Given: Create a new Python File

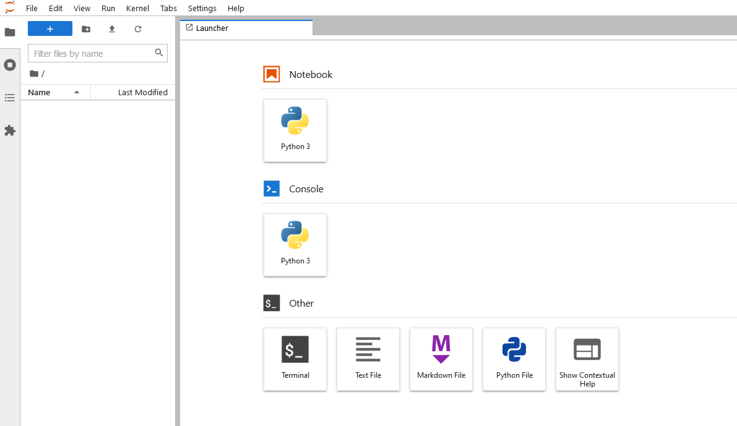Looking at the screenshot, I should [514, 359].
